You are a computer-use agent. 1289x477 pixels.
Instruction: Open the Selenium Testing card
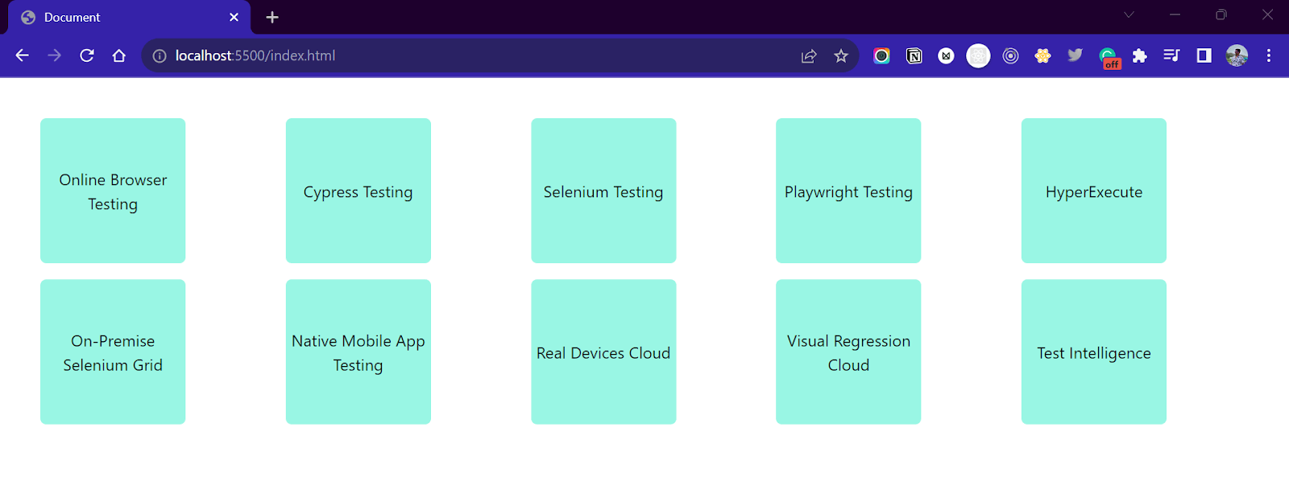coord(603,191)
